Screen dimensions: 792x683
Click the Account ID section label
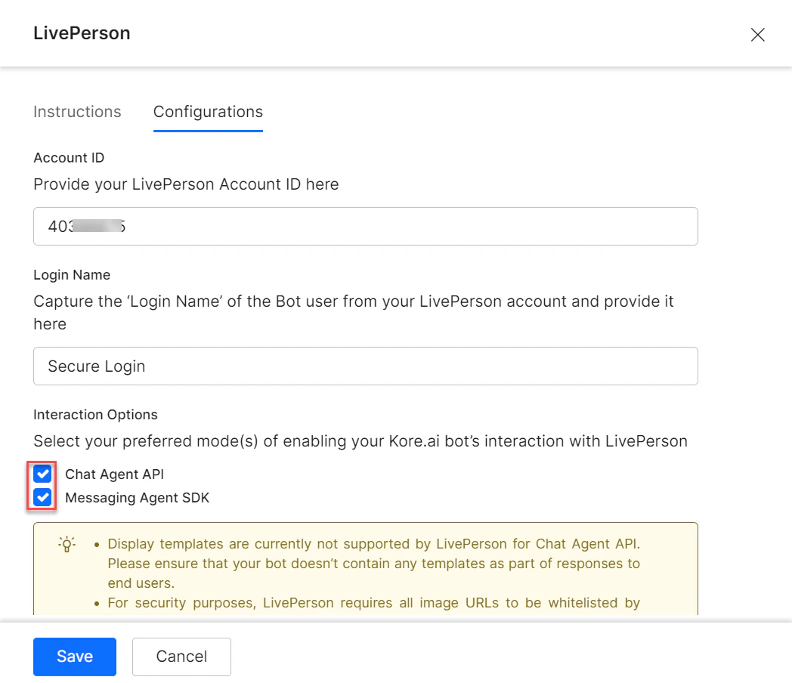click(69, 157)
